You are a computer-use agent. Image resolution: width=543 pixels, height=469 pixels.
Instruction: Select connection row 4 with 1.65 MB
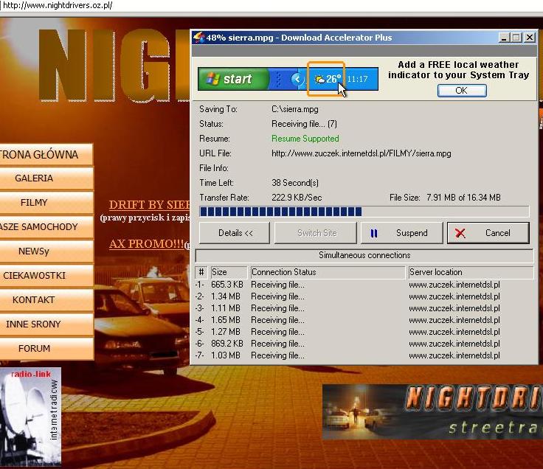click(364, 320)
